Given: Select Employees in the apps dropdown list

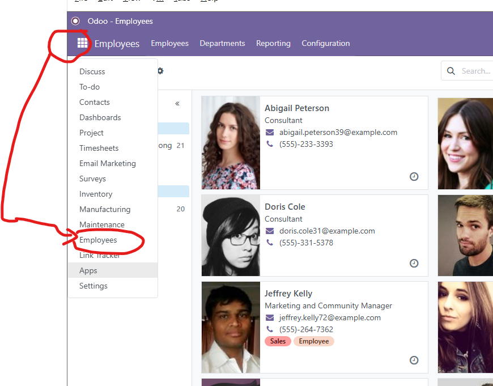Looking at the screenshot, I should 98,240.
